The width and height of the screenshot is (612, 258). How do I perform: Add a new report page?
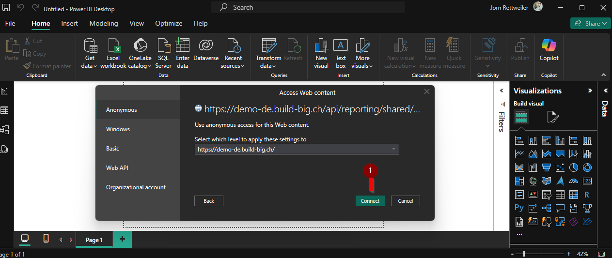122,239
